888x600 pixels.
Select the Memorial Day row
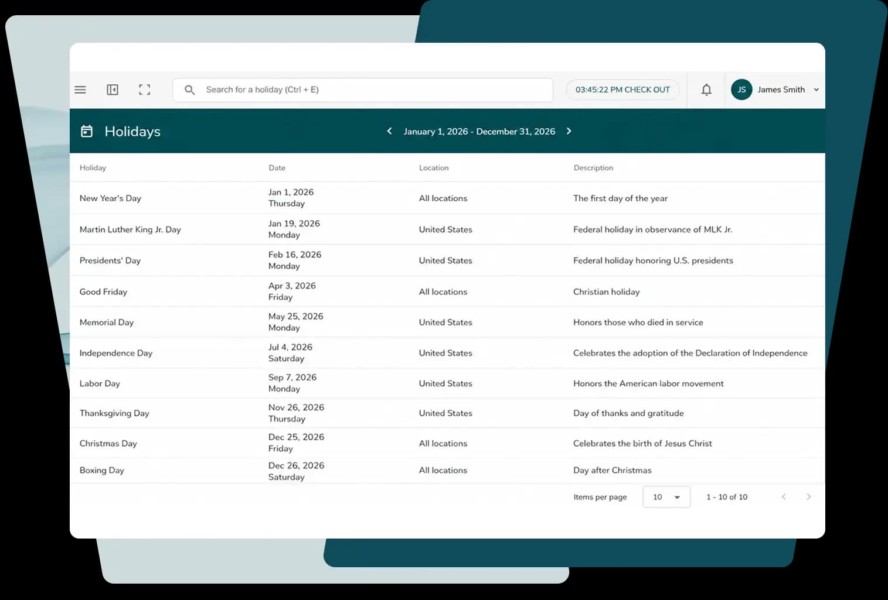pos(447,322)
